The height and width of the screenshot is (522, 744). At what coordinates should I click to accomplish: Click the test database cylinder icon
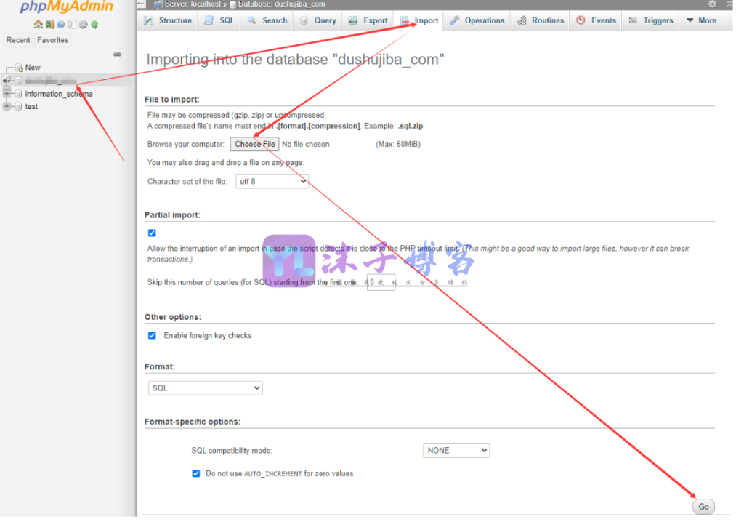[x=18, y=106]
